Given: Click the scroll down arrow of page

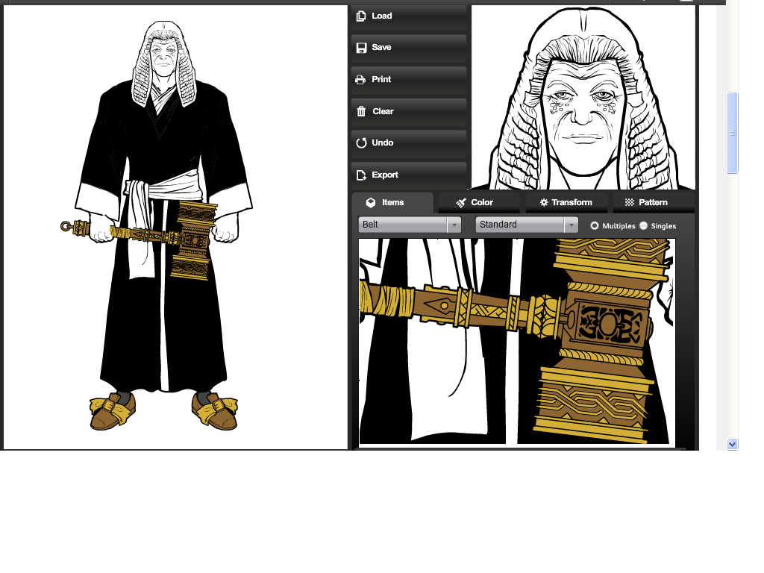Looking at the screenshot, I should (732, 444).
